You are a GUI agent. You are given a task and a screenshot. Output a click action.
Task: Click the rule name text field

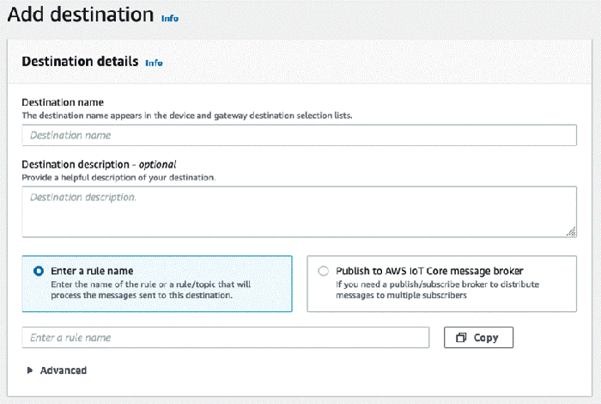click(x=225, y=338)
